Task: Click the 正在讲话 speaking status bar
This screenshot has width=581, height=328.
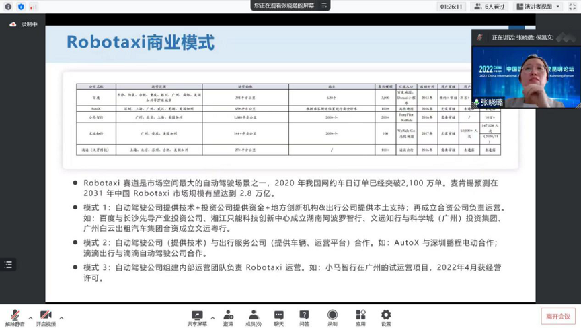Action: click(x=526, y=38)
